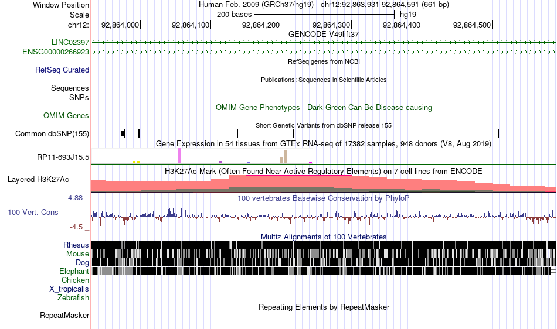Click the GENCODE V49lift37 track title
557x329 pixels.
[x=324, y=34]
